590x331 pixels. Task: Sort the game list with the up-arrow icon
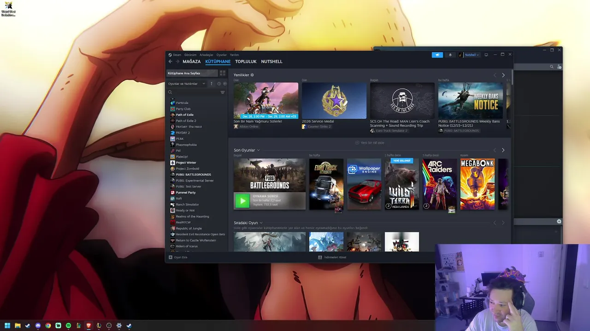click(212, 84)
